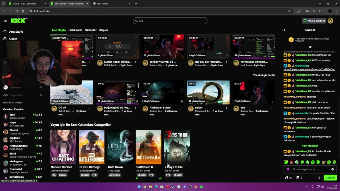Viewport: 340px width, 191px height.
Task: Open Elwind recommended channel
Action: [23, 132]
